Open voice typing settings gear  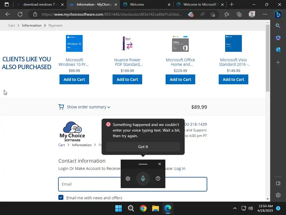click(128, 179)
